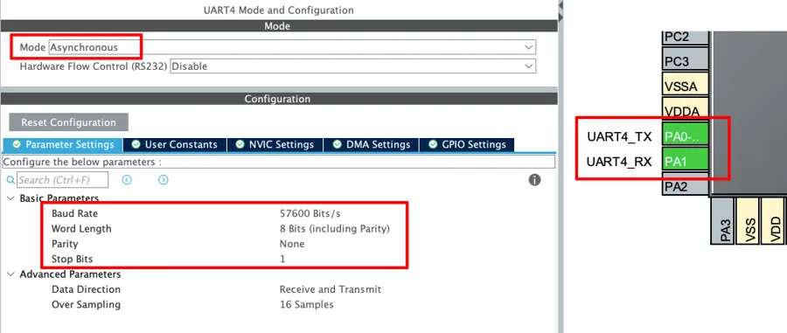Open the GPIO Settings tab

click(x=467, y=144)
